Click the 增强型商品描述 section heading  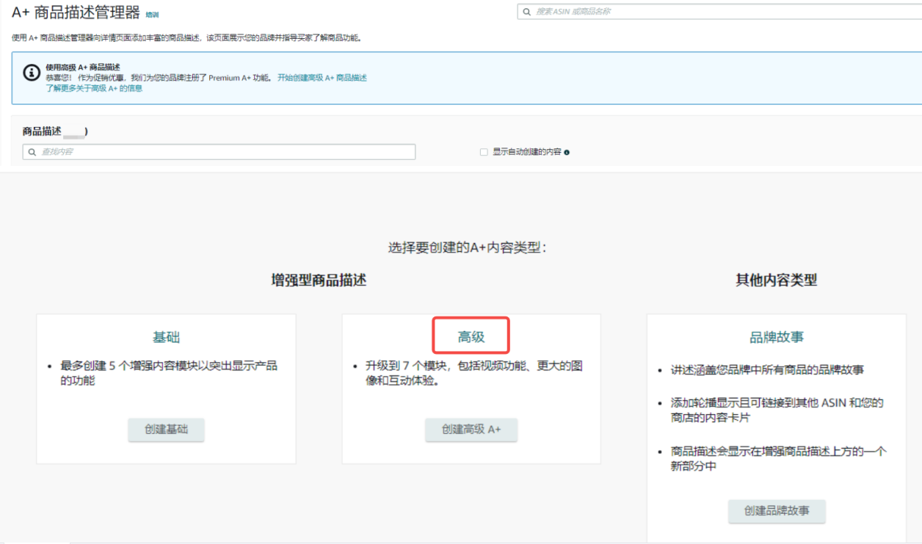[x=319, y=280]
